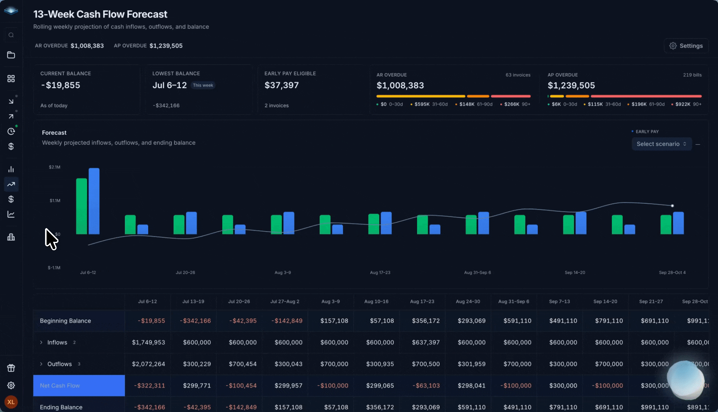Click the AR Overdue red 90+ bar segment
This screenshot has width=718, height=412.
click(x=511, y=96)
